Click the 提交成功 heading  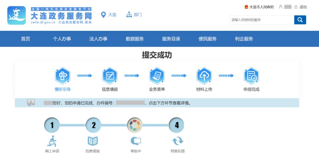157,55
